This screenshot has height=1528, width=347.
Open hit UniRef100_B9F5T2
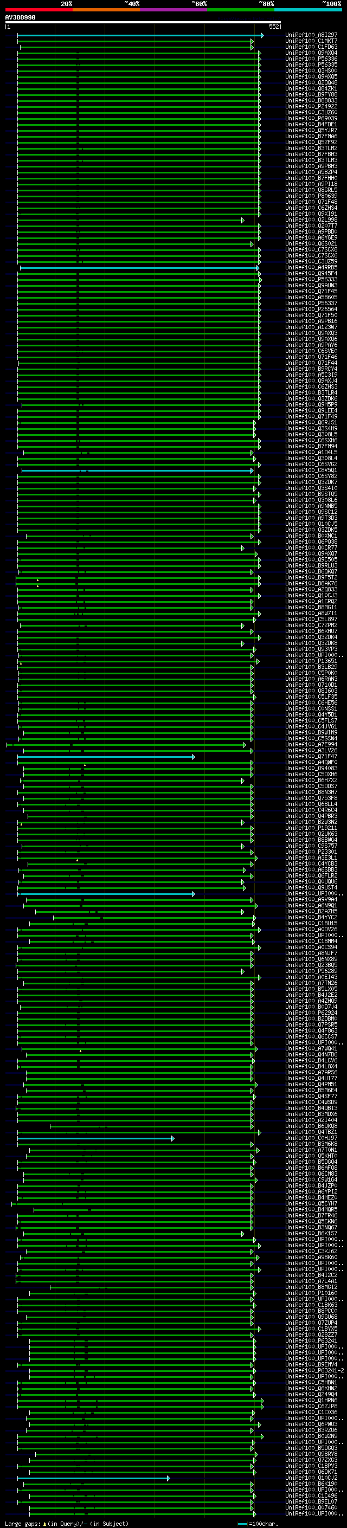(311, 577)
